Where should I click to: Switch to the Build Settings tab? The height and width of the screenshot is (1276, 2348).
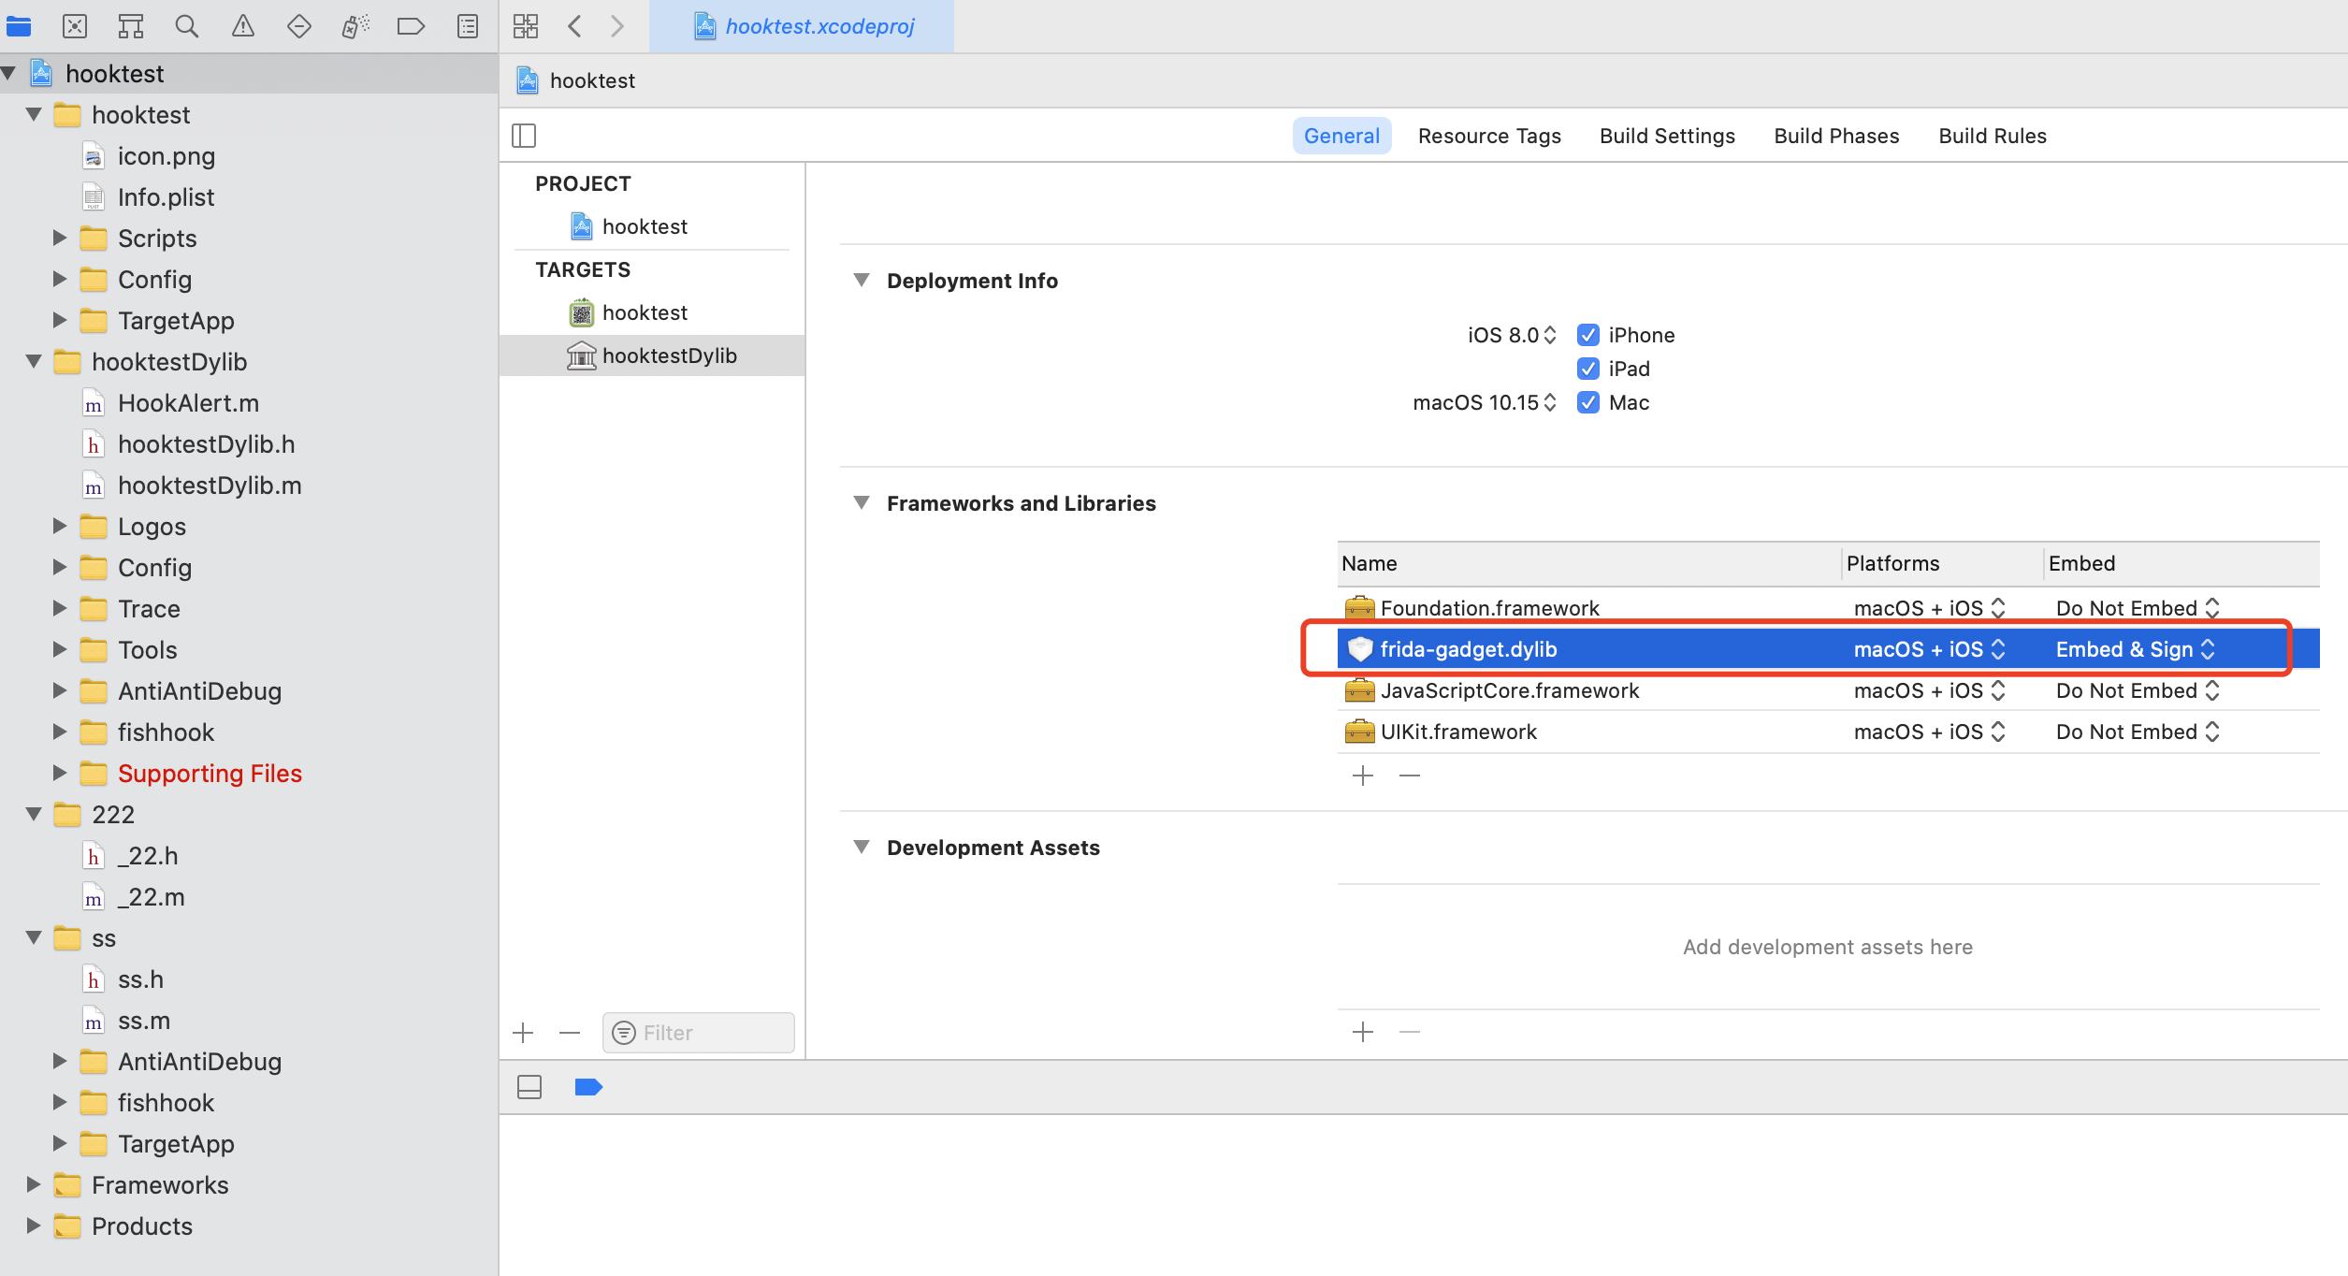(1667, 136)
